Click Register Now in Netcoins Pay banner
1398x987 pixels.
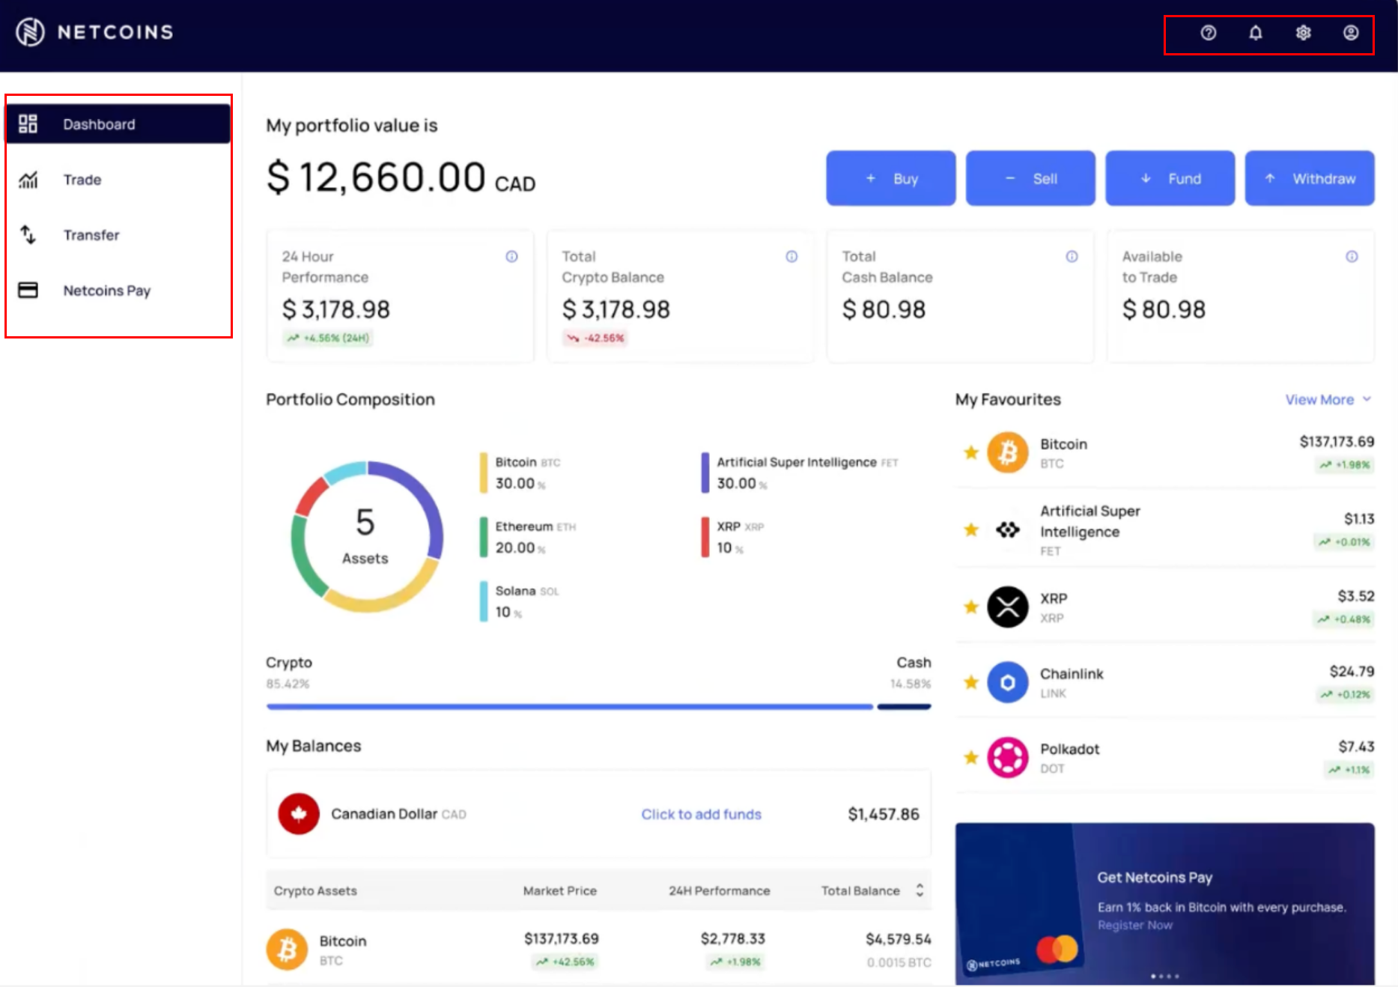pos(1134,925)
